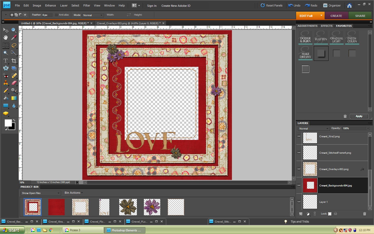Click the Reset Panels button
The height and width of the screenshot is (234, 374).
click(271, 5)
